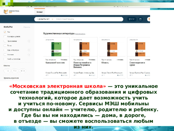
Task: Click the Юность book title
Action: (105, 63)
